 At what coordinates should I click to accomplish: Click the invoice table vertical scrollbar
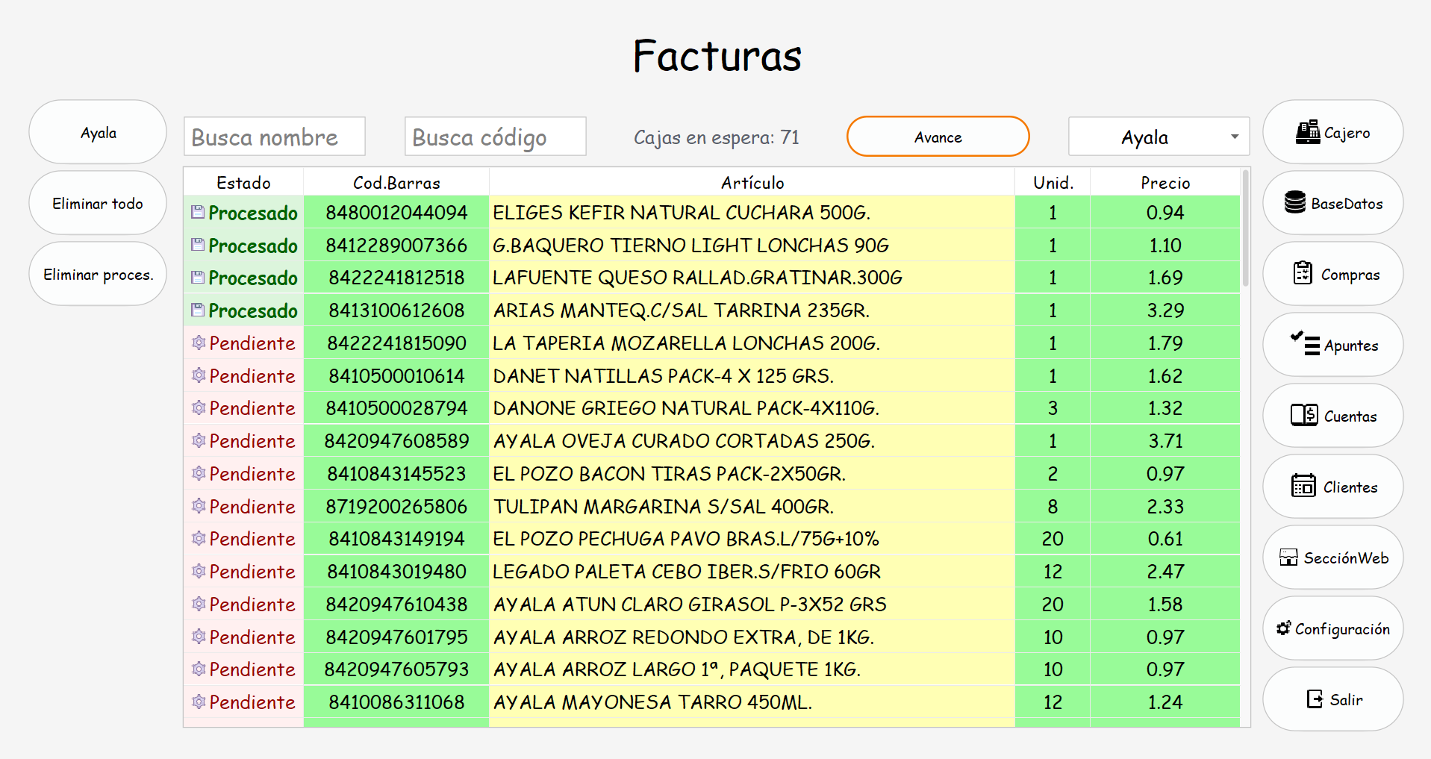pos(1245,228)
